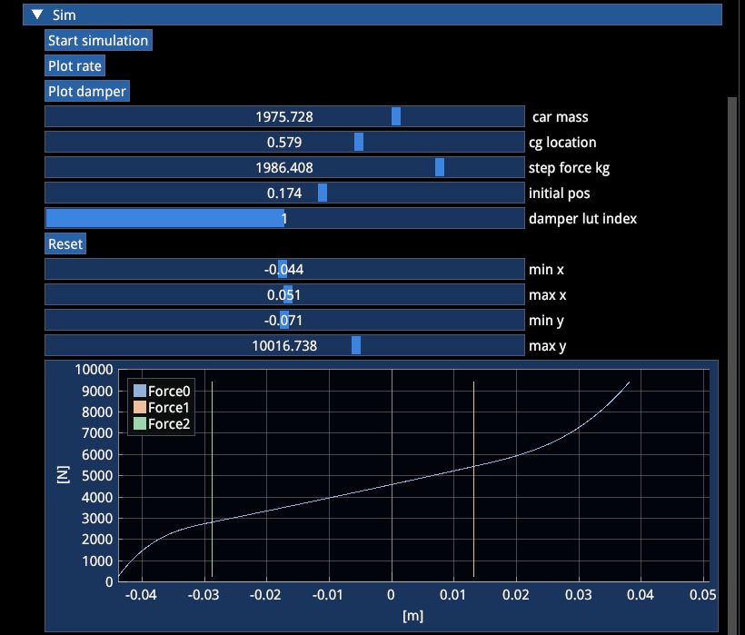The width and height of the screenshot is (745, 635).
Task: Click the Plot rate button
Action: (x=74, y=65)
